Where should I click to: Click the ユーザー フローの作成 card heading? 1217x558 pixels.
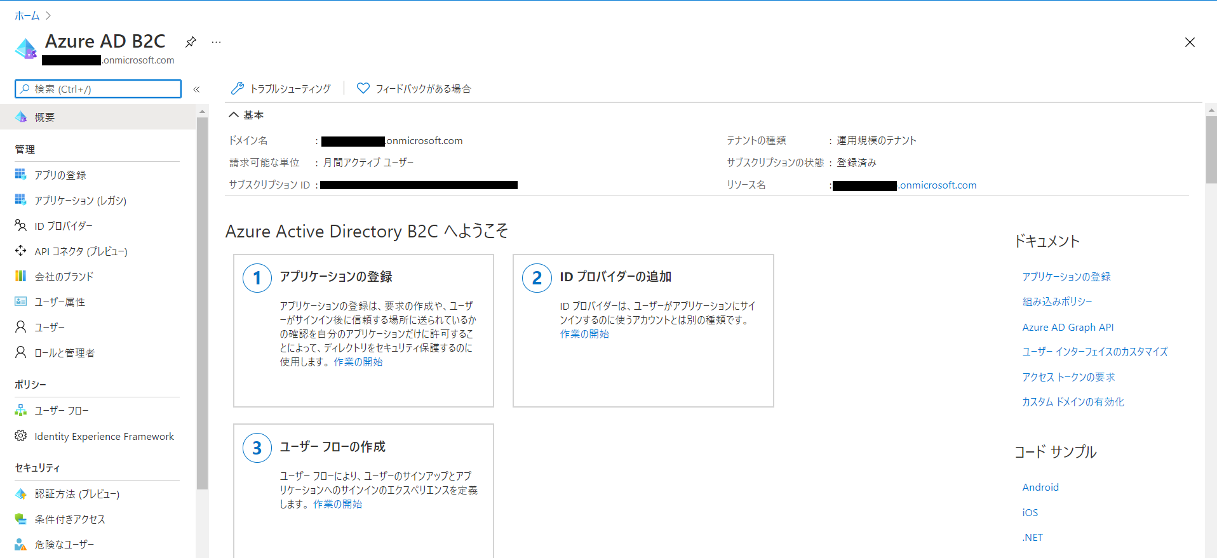pyautogui.click(x=333, y=447)
